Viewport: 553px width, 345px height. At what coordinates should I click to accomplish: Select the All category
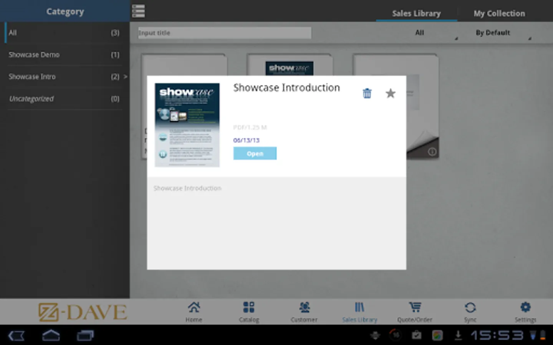click(64, 33)
